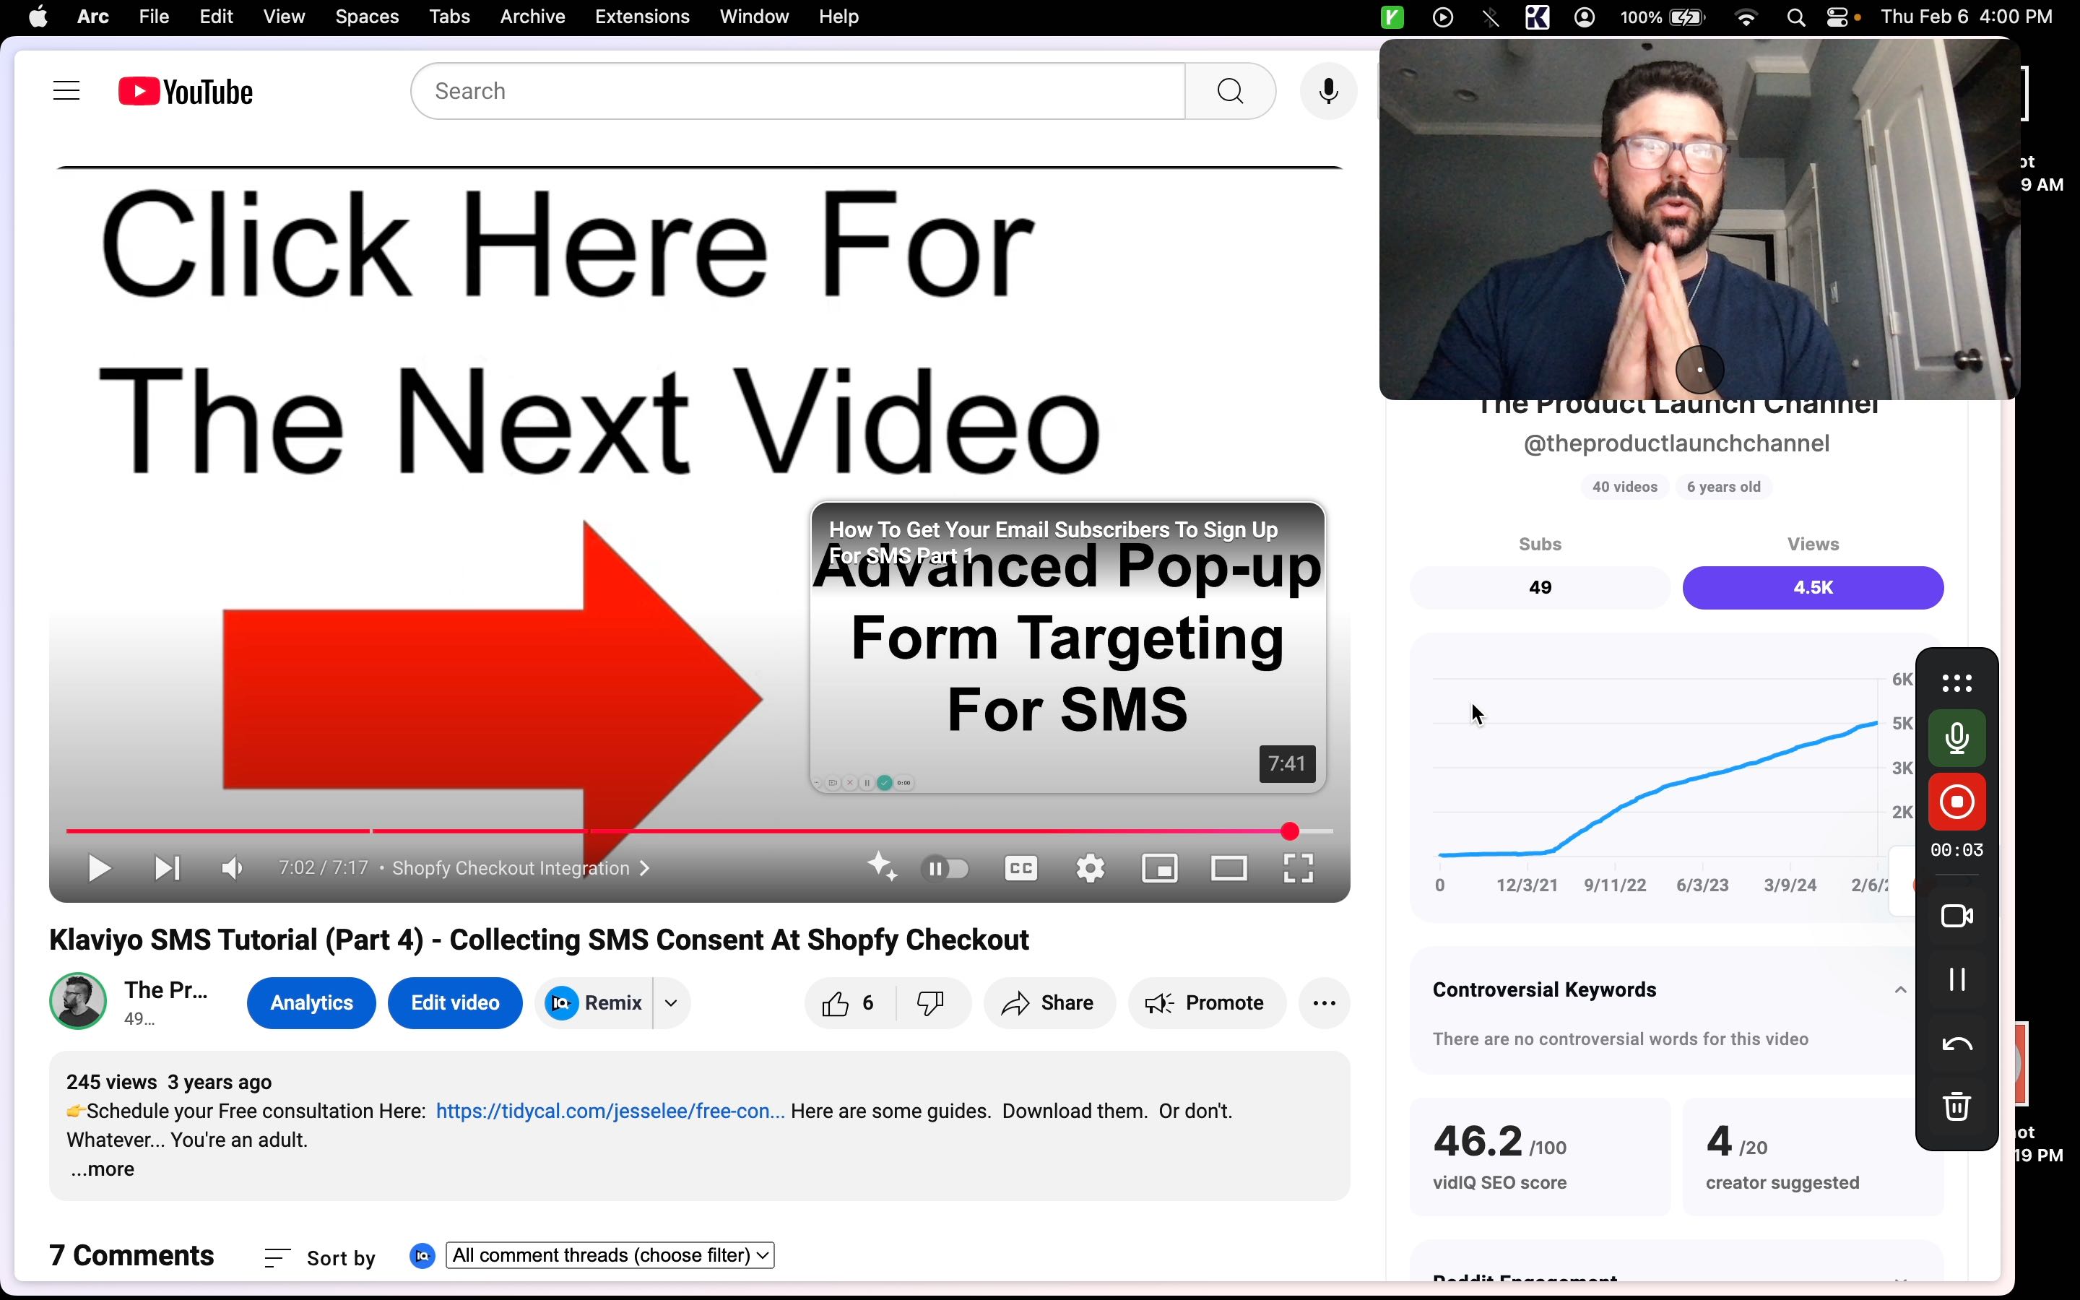Click the creator suggested score card
Viewport: 2080px width, 1300px height.
click(1813, 1156)
